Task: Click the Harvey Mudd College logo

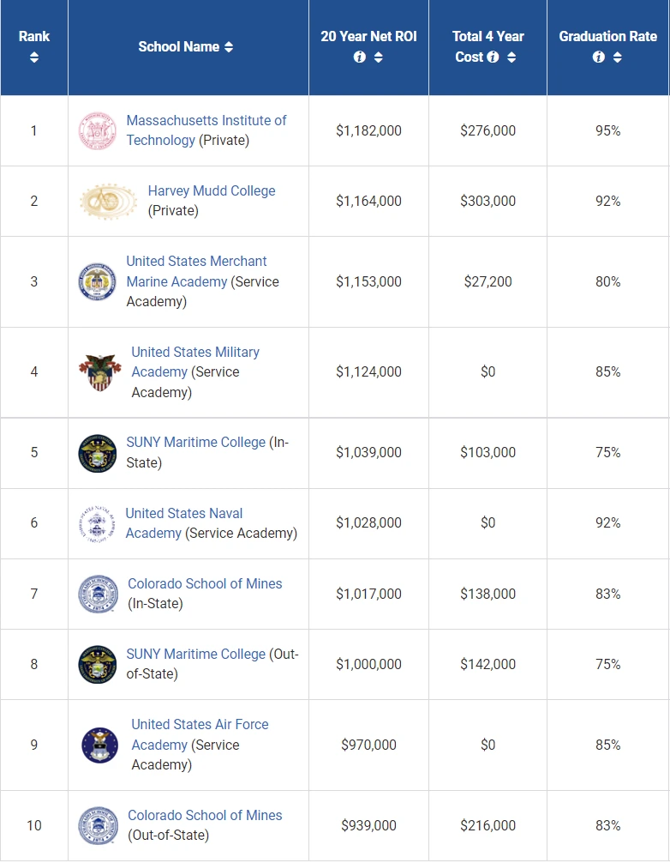Action: 108,201
